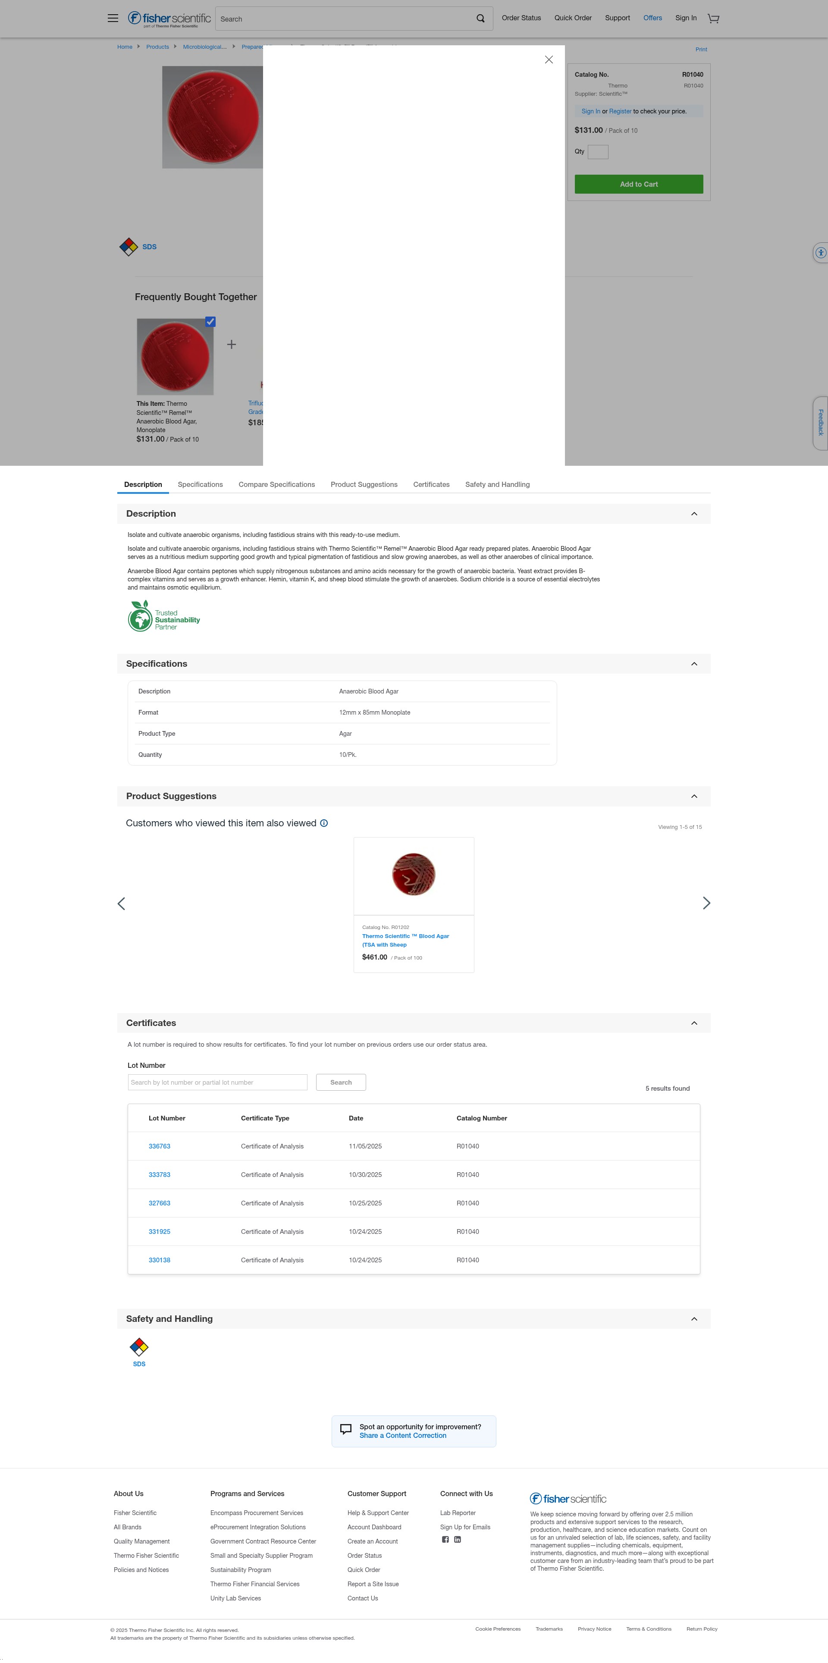Open lot number 327663 certificate
The height and width of the screenshot is (1663, 828).
point(160,1203)
